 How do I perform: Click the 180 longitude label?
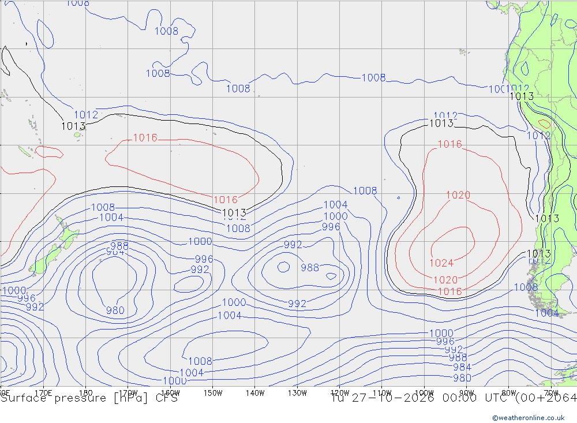pyautogui.click(x=86, y=393)
